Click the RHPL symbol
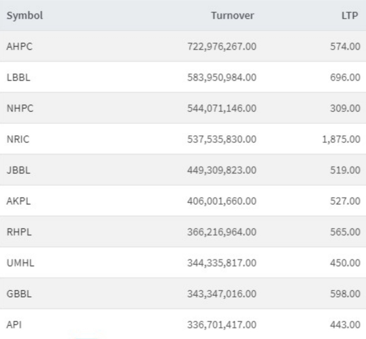 point(19,232)
